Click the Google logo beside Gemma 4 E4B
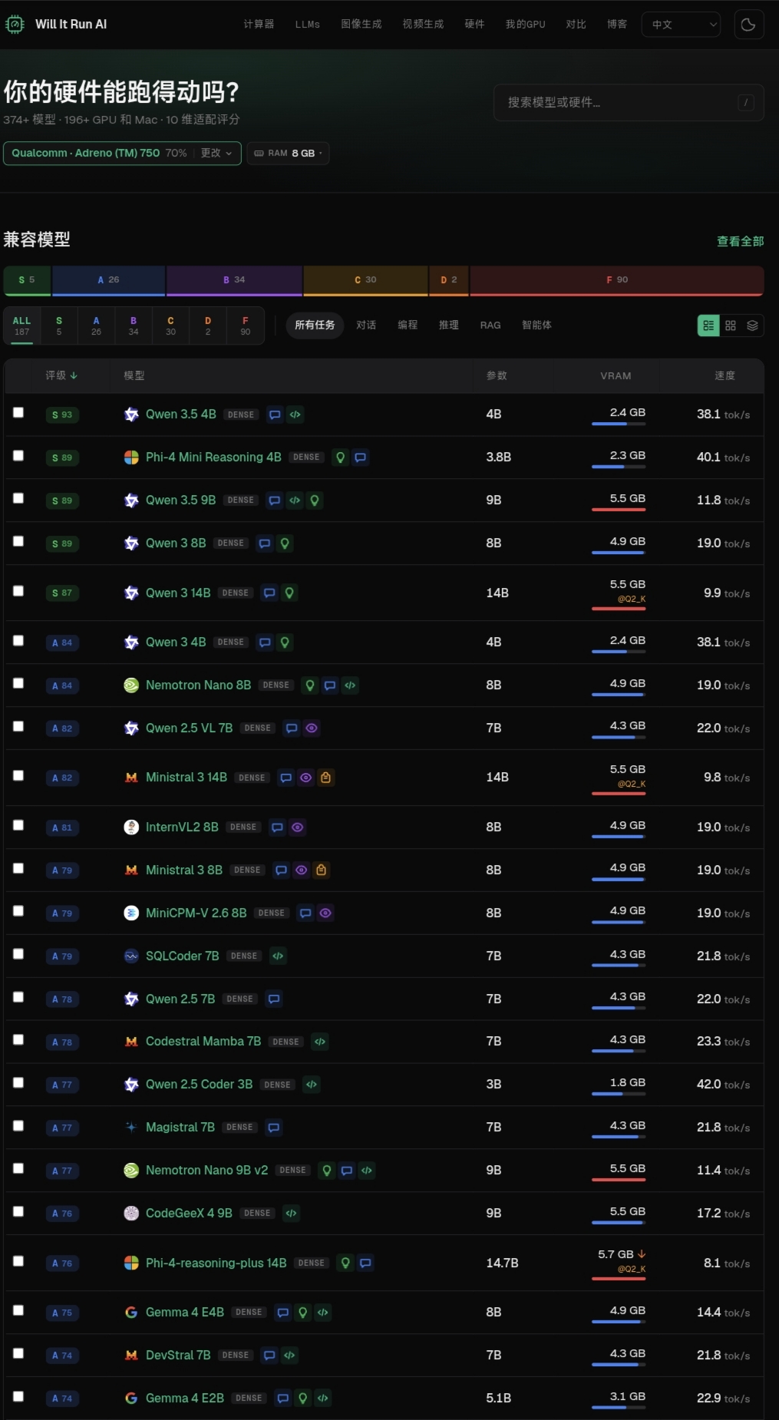This screenshot has width=779, height=1420. pyautogui.click(x=131, y=1313)
